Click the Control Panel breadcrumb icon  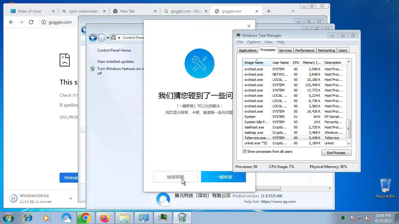click(x=114, y=38)
